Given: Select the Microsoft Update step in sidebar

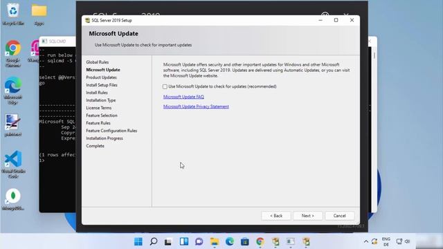Looking at the screenshot, I should click(103, 70).
